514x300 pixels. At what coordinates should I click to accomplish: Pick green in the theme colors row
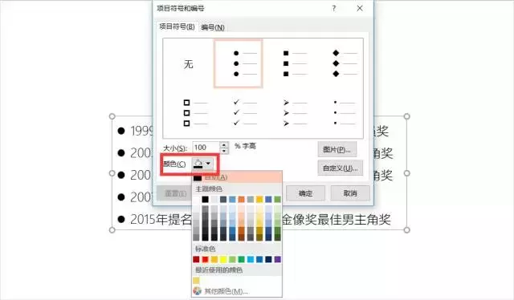277,199
